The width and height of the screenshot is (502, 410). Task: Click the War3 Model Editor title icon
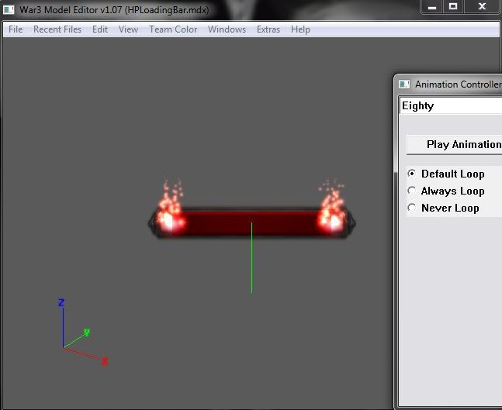coord(9,9)
